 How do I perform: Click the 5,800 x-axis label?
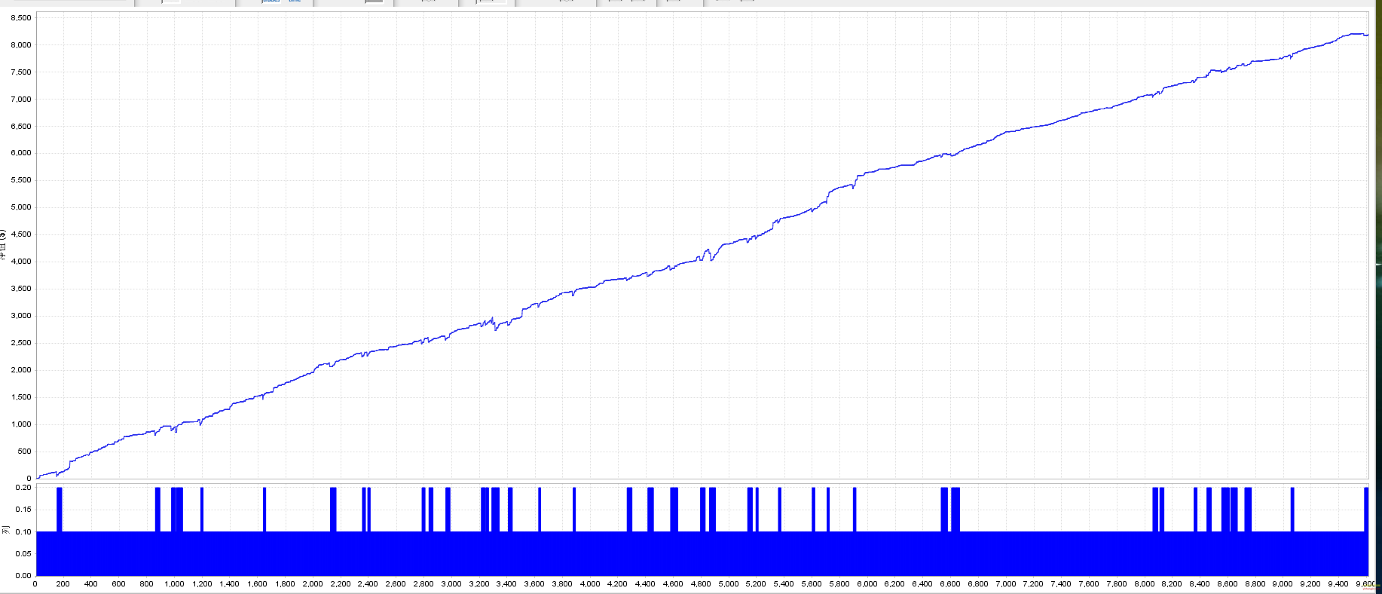coord(839,583)
